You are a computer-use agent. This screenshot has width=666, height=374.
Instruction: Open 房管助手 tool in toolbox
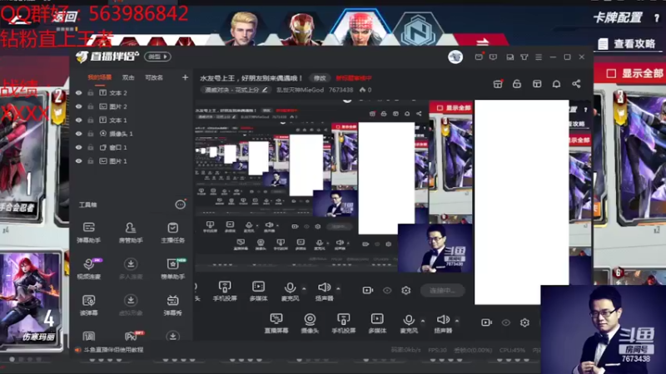pos(131,233)
